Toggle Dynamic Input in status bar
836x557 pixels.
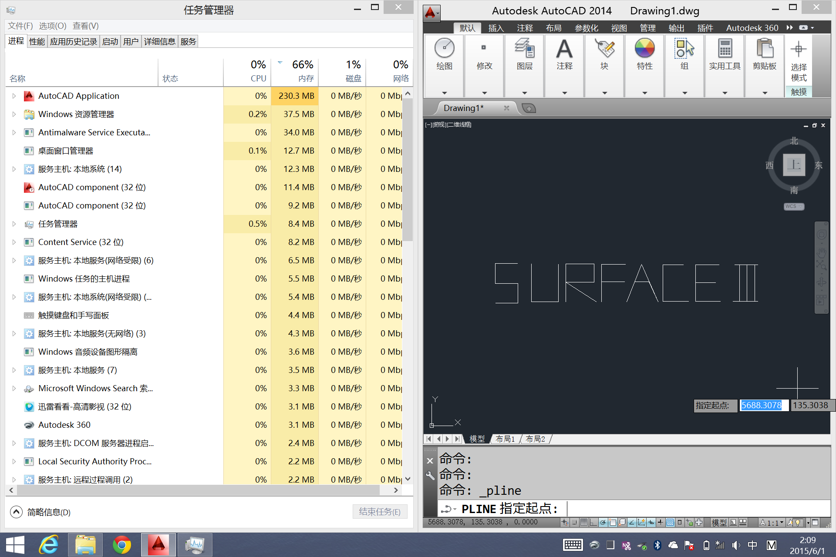[x=651, y=523]
